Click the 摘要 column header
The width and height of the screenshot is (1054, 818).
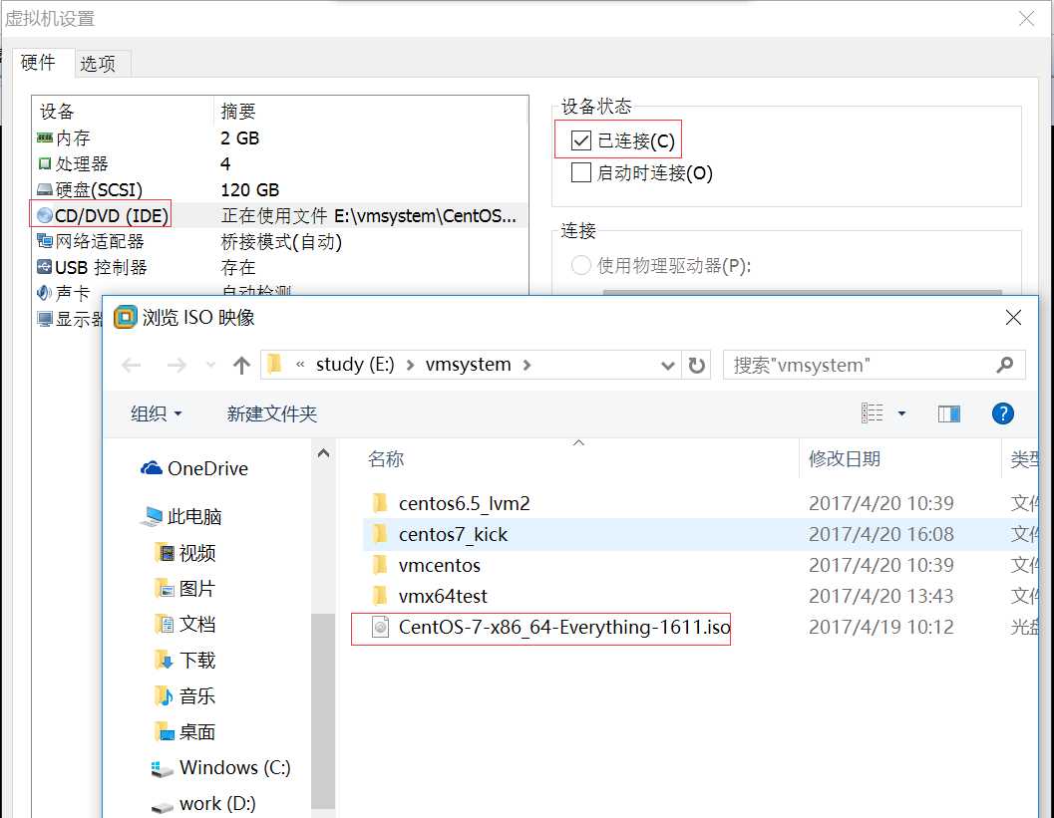tap(238, 111)
